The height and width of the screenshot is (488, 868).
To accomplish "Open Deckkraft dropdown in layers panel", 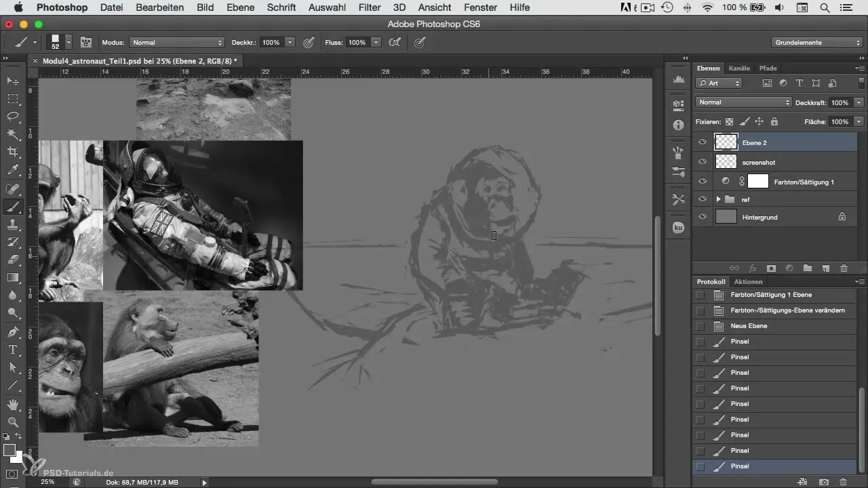I will point(859,102).
